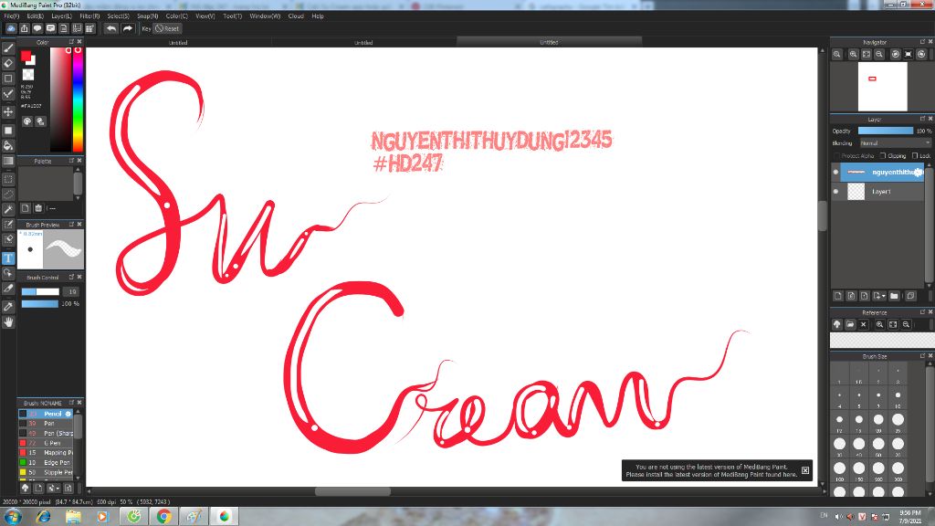The height and width of the screenshot is (526, 935).
Task: Open the Select menu
Action: (118, 16)
